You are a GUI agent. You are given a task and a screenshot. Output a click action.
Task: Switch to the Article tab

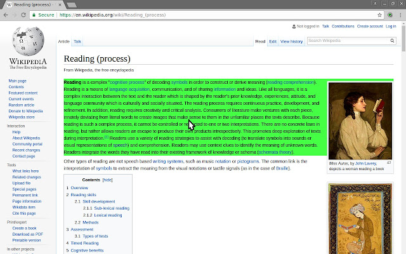(x=63, y=41)
